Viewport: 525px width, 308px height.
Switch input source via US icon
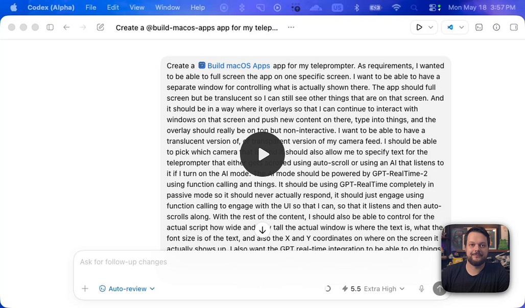(x=337, y=7)
